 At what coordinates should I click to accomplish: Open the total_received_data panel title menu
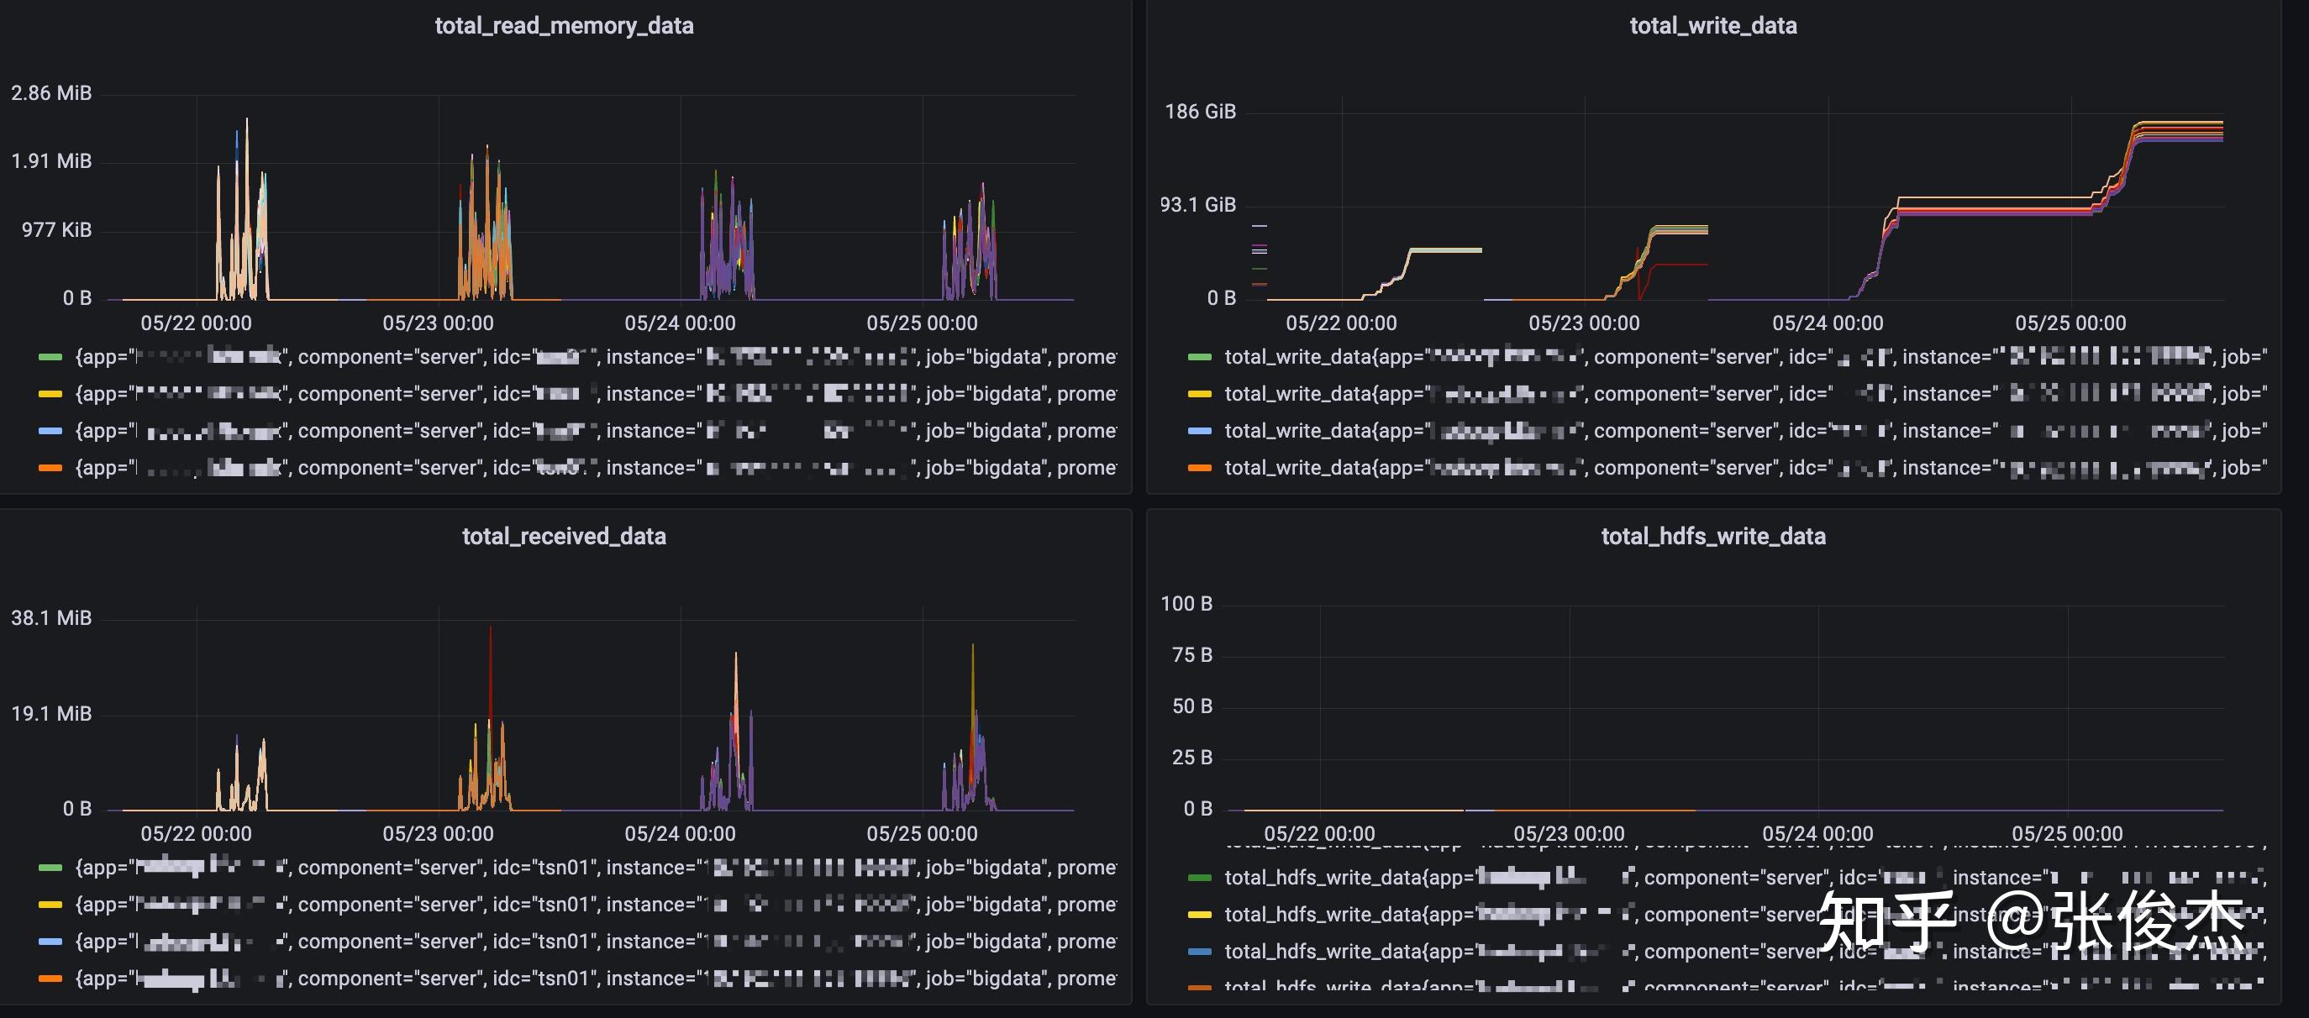point(564,536)
